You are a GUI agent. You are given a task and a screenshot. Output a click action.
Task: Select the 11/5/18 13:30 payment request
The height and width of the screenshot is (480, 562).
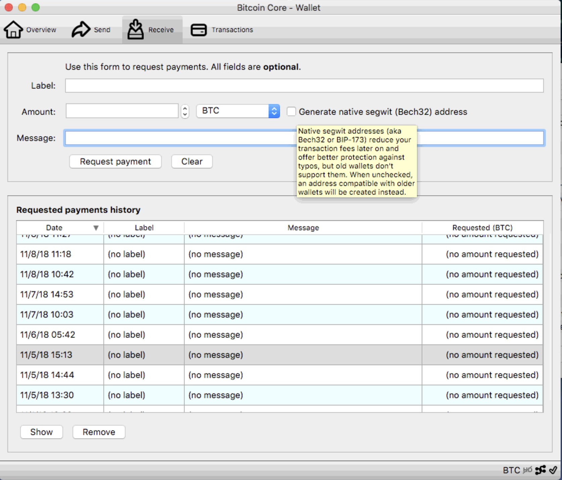click(x=280, y=395)
